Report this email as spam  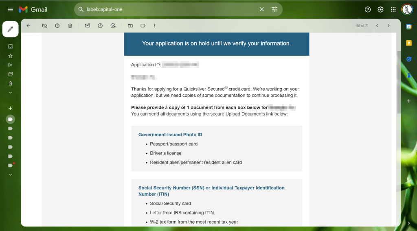click(x=57, y=26)
